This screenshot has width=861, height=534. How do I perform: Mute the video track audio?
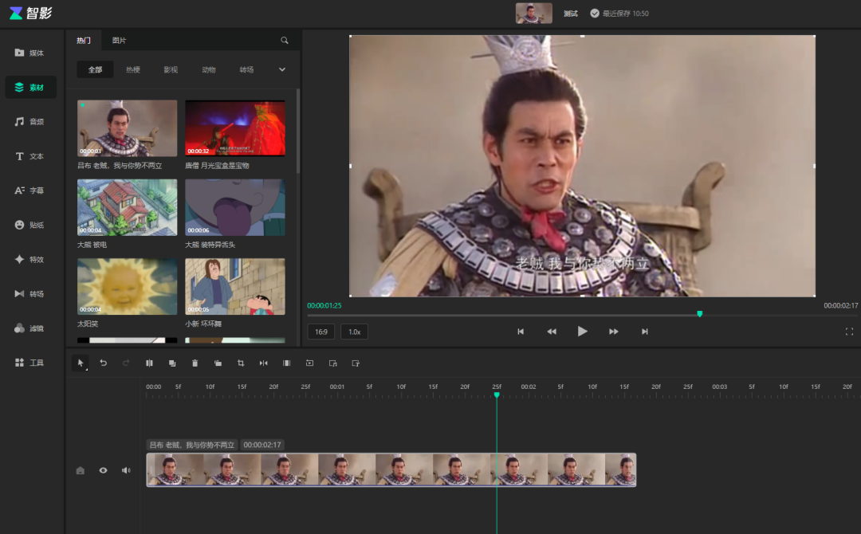[126, 470]
